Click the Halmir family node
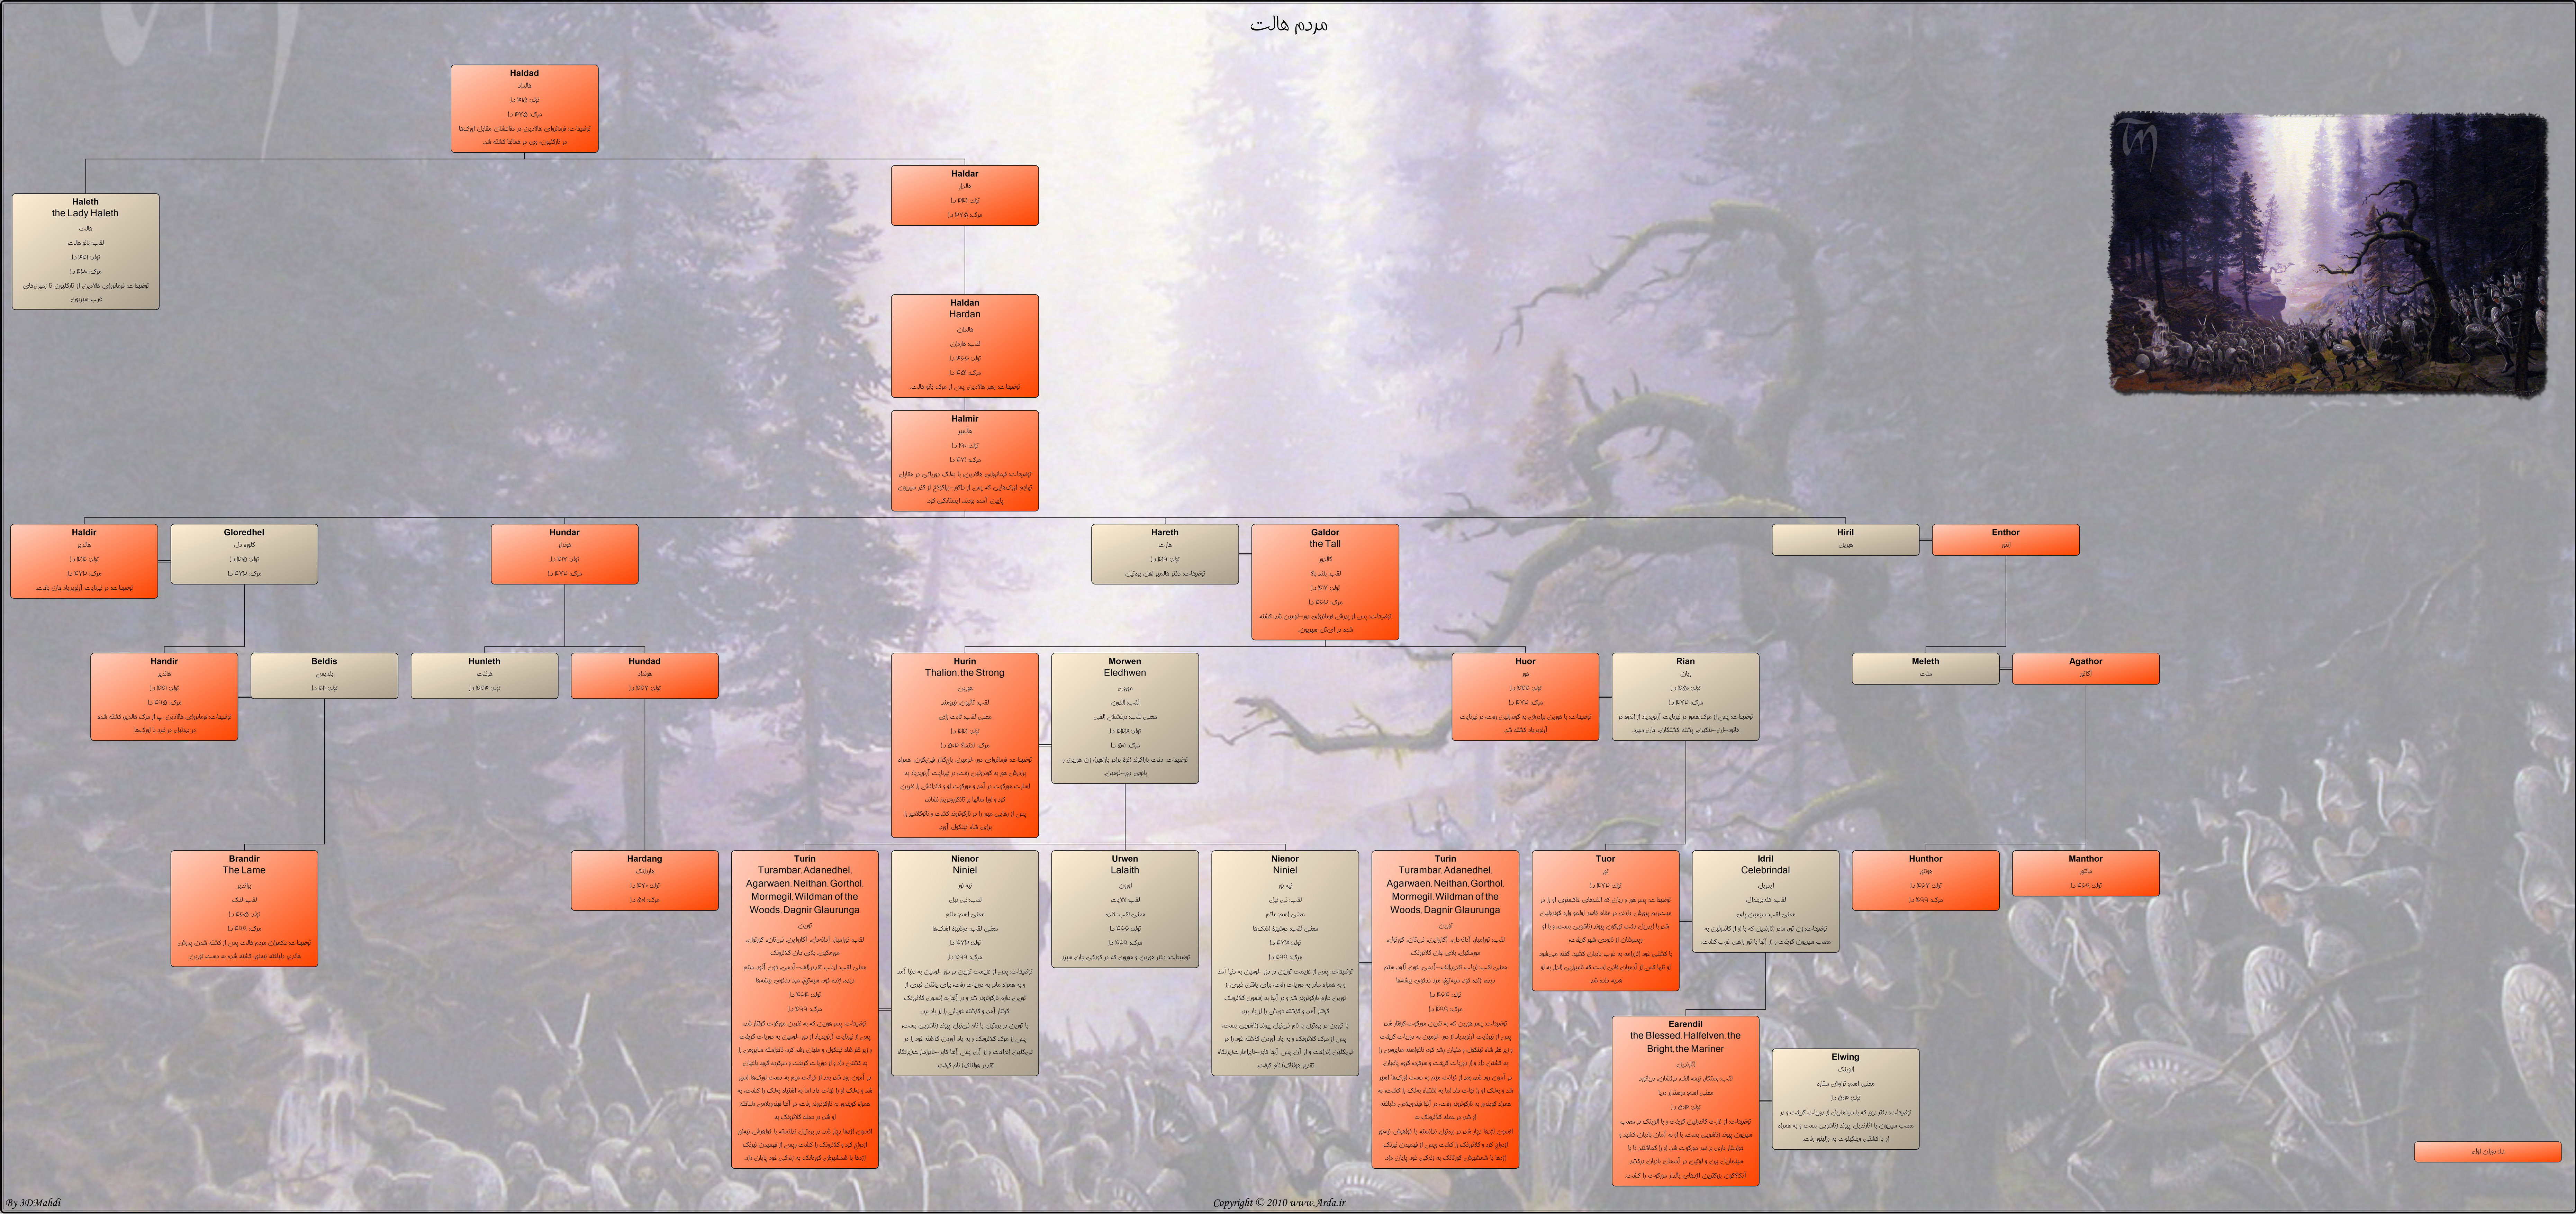The image size is (2576, 1214). pos(964,460)
